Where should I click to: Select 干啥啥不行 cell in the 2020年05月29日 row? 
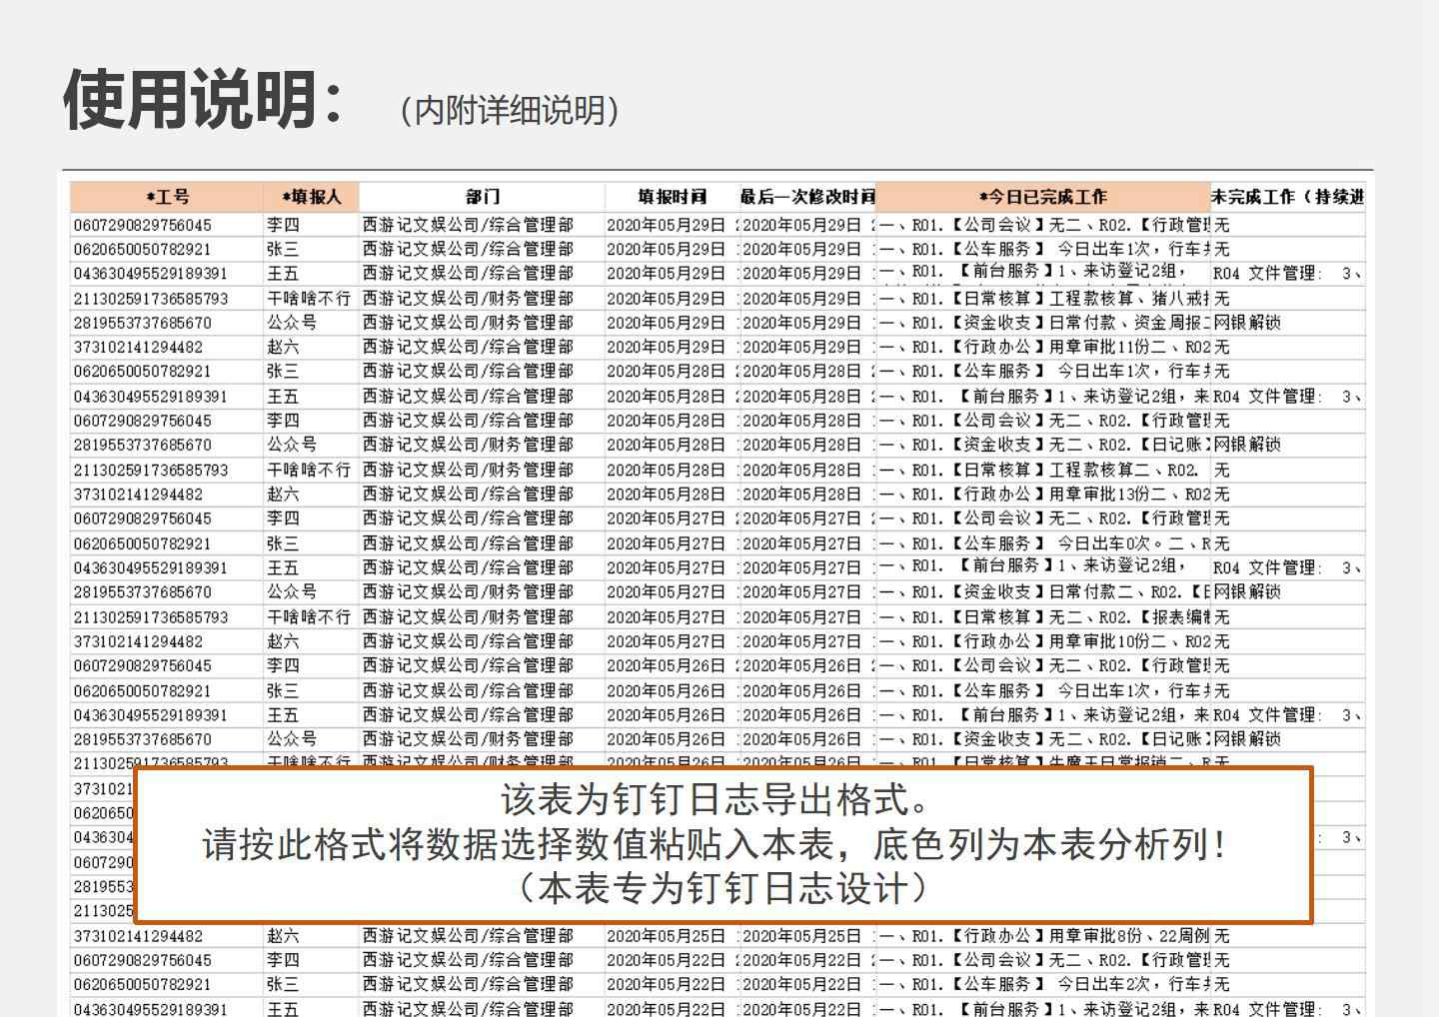point(311,298)
